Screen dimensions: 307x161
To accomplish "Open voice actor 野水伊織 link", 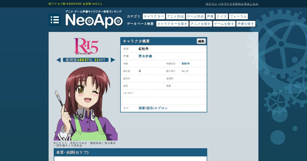I will [145, 56].
